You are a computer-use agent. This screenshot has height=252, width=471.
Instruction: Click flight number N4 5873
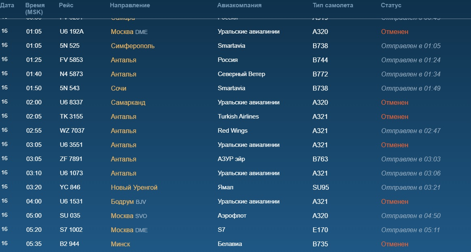(x=71, y=74)
